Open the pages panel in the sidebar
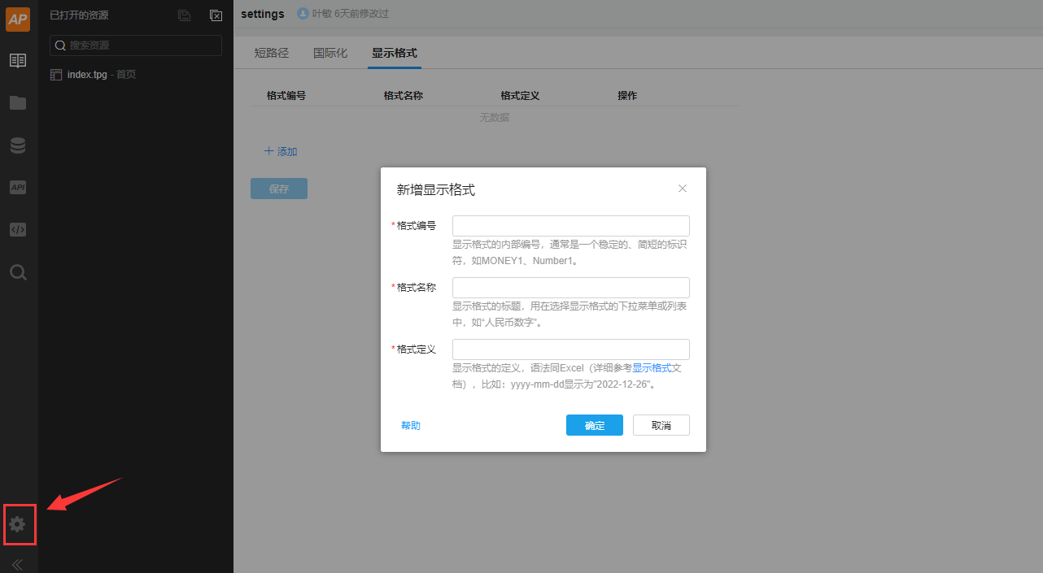Image resolution: width=1043 pixels, height=573 pixels. point(18,60)
